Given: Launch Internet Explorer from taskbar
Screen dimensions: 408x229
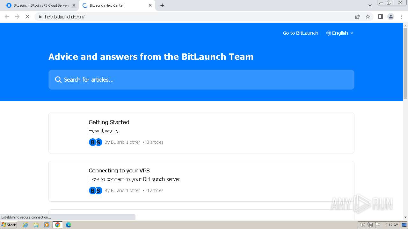Looking at the screenshot, I should pyautogui.click(x=25, y=225).
